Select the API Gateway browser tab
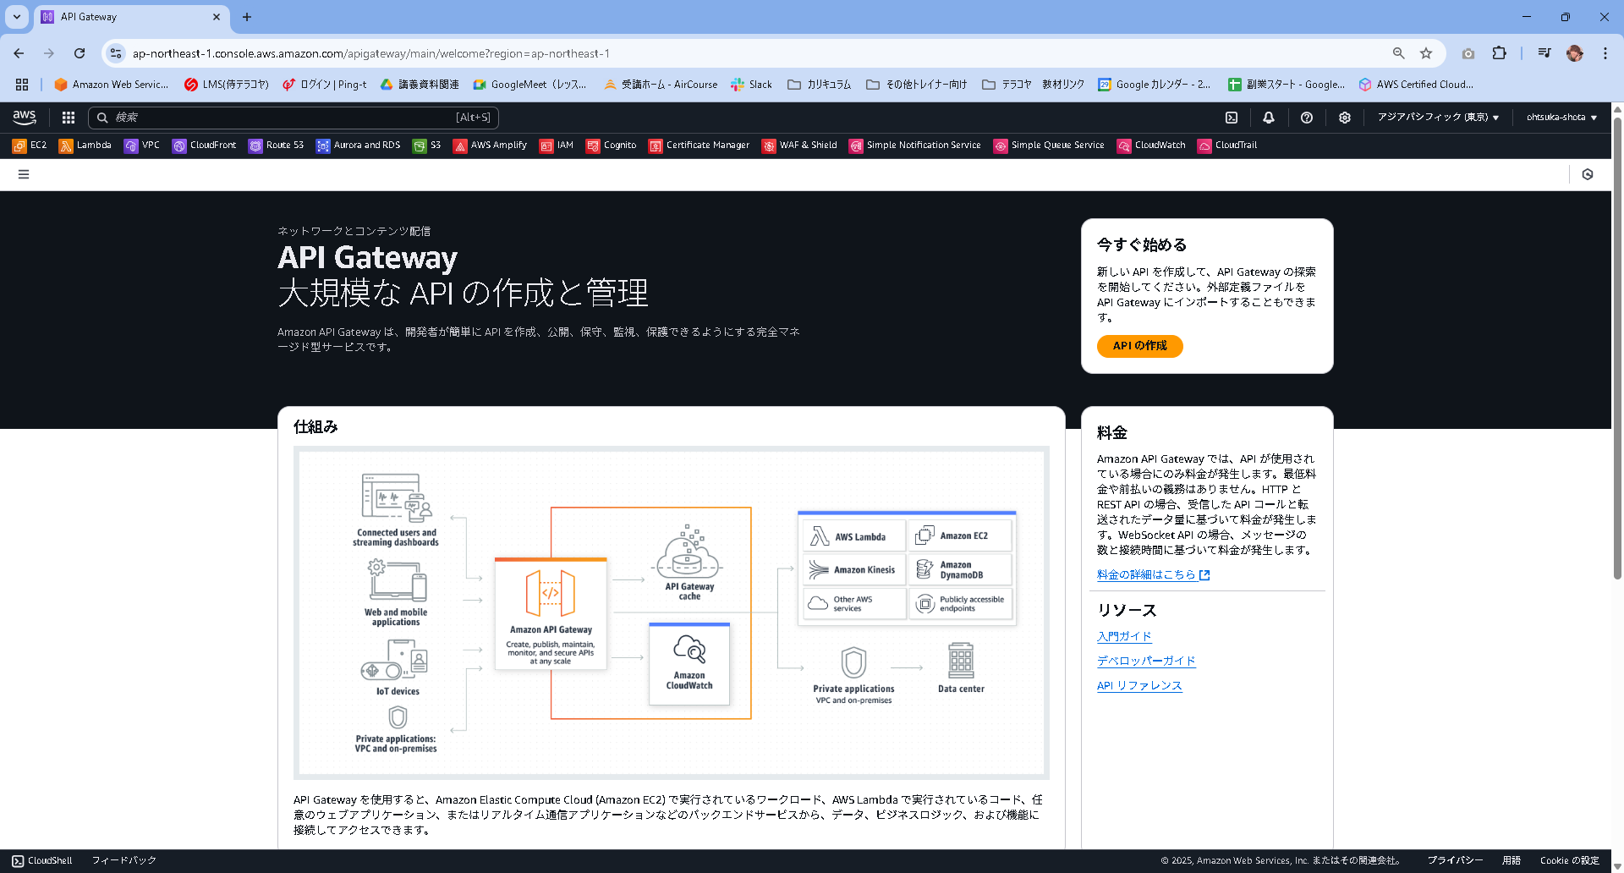This screenshot has height=873, width=1624. (127, 16)
